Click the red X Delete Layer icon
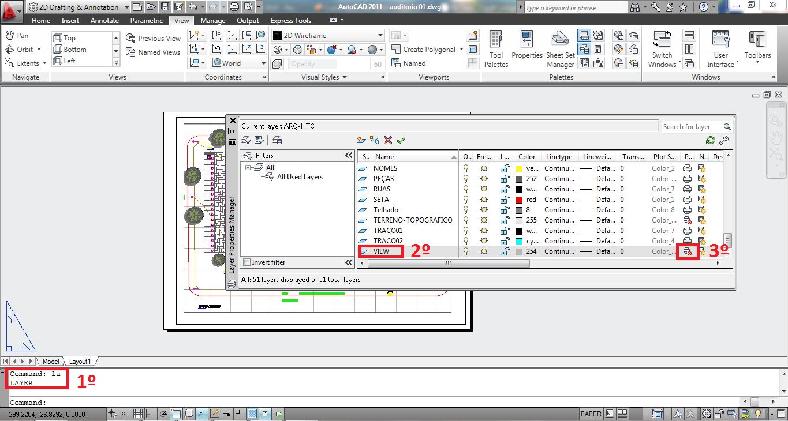The image size is (788, 421). point(388,140)
